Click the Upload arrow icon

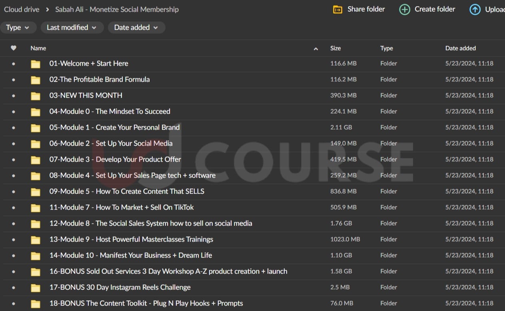(475, 10)
